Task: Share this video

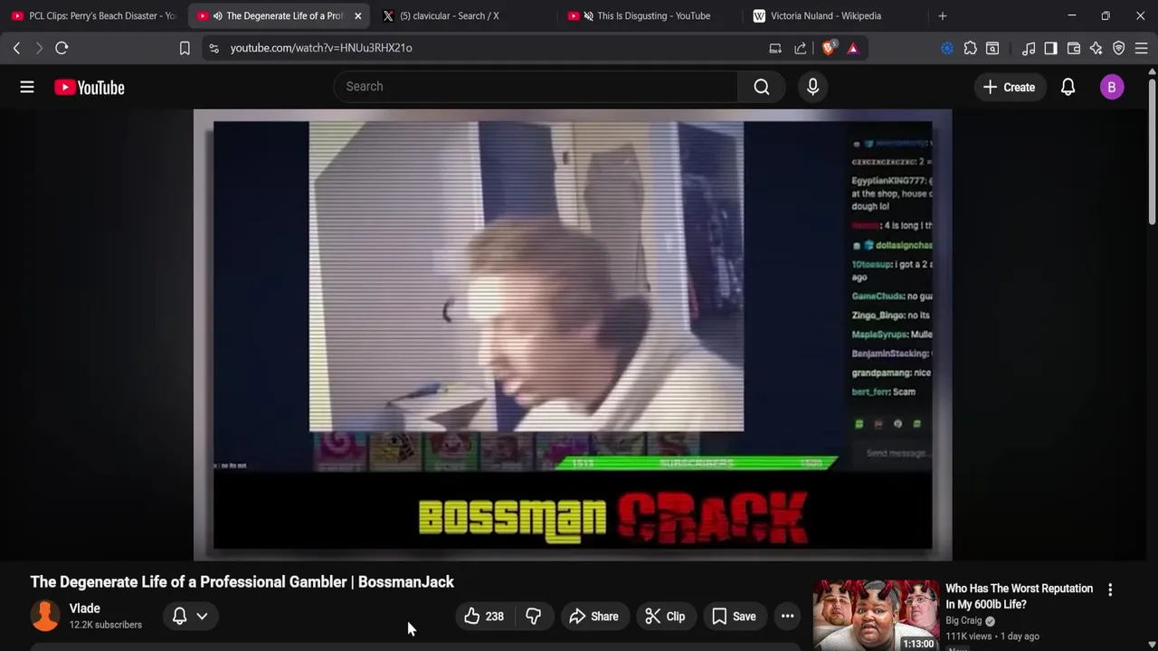Action: pyautogui.click(x=594, y=617)
